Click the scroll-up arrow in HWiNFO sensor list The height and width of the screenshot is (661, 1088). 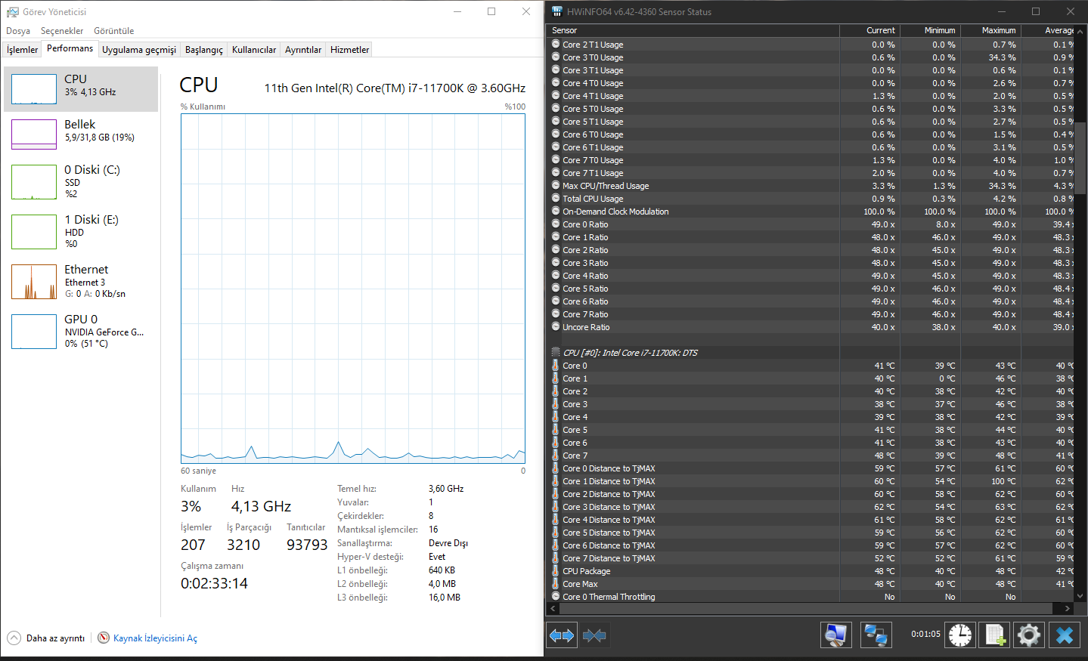[x=1080, y=31]
